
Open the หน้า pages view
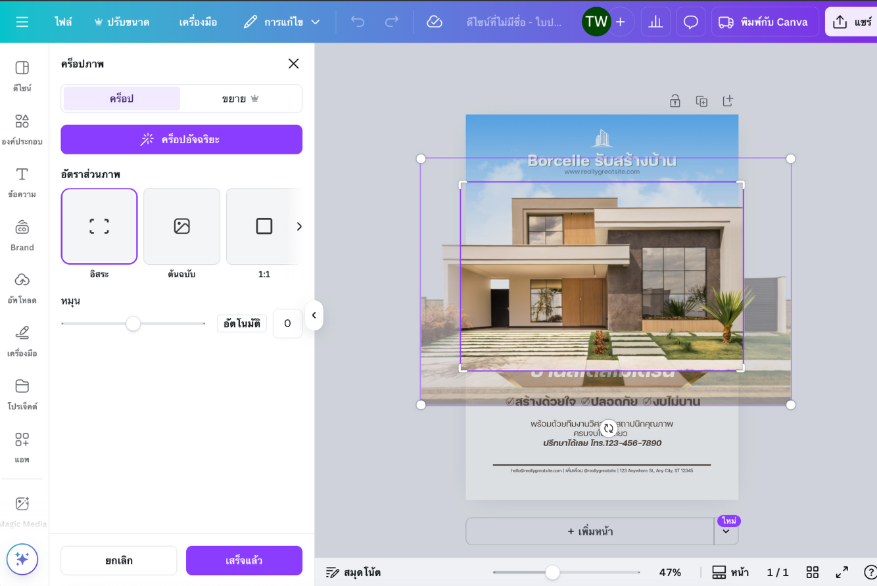click(730, 572)
